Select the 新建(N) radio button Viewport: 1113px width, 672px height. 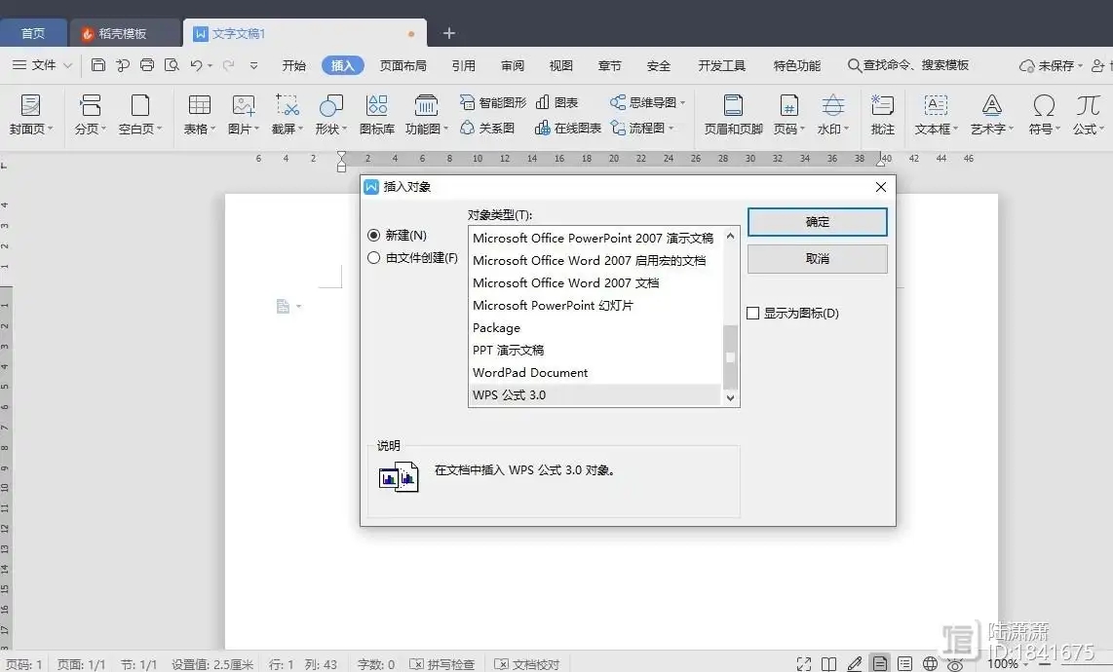click(373, 235)
